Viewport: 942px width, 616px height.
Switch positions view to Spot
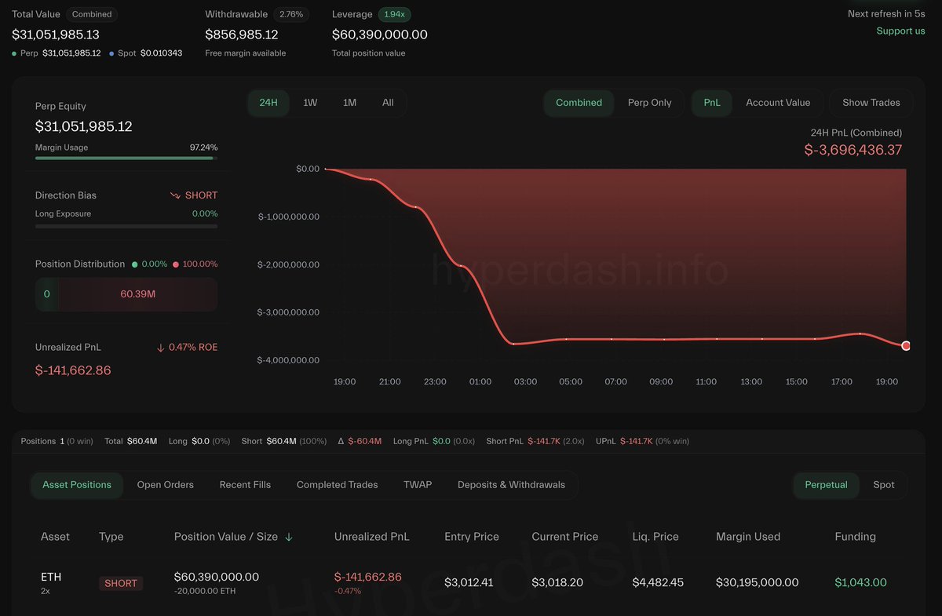[884, 485]
